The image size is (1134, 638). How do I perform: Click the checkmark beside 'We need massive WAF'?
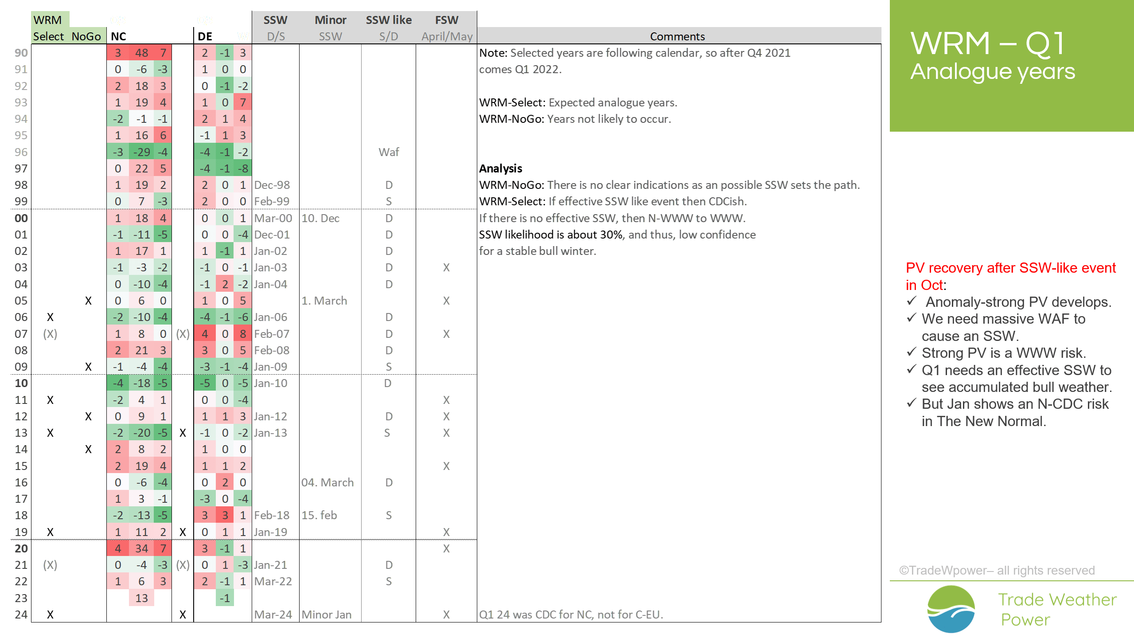(912, 318)
